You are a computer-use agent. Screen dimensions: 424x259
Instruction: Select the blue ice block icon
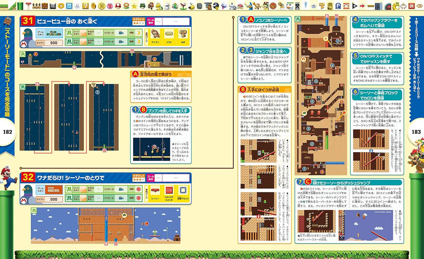point(69,6)
